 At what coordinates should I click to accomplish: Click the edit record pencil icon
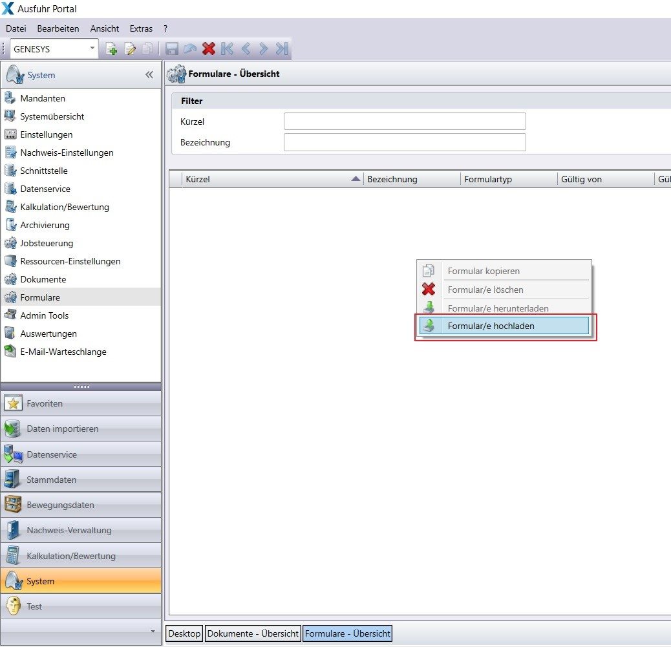130,49
